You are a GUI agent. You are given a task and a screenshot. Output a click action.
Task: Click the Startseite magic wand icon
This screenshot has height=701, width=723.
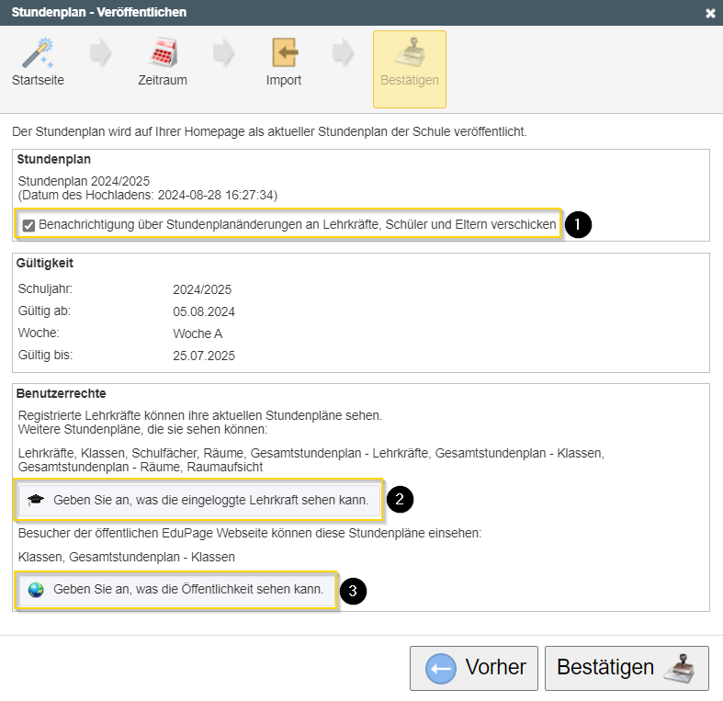[38, 52]
